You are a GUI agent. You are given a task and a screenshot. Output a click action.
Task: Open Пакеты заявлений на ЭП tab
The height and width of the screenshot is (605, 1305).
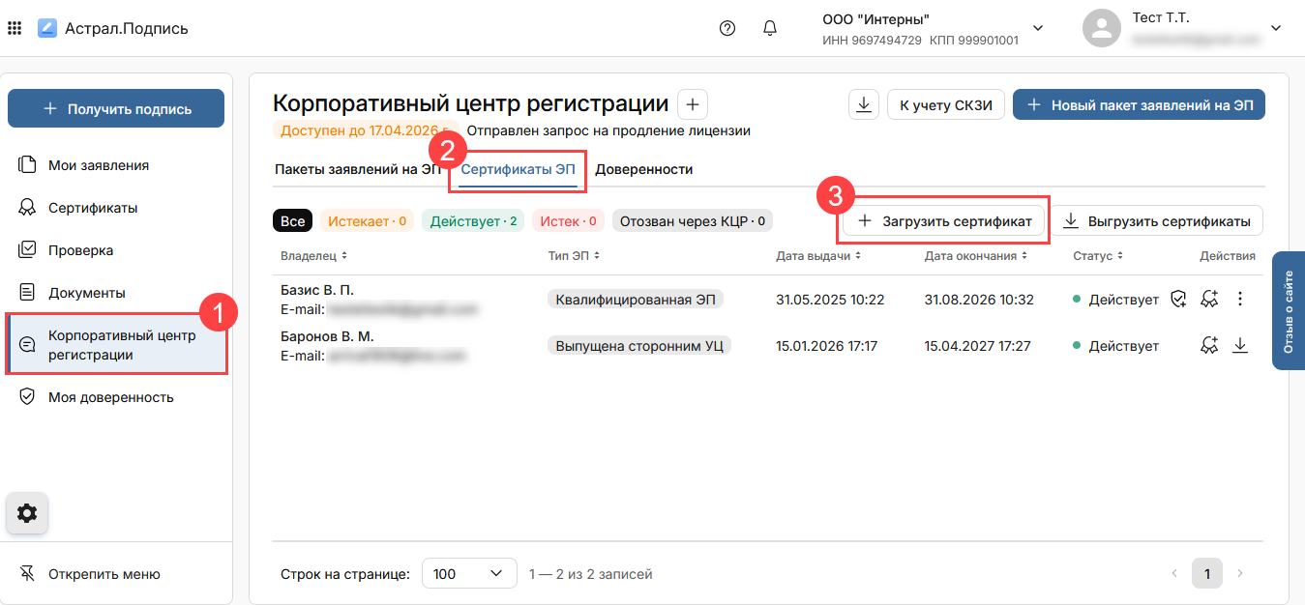click(x=358, y=169)
